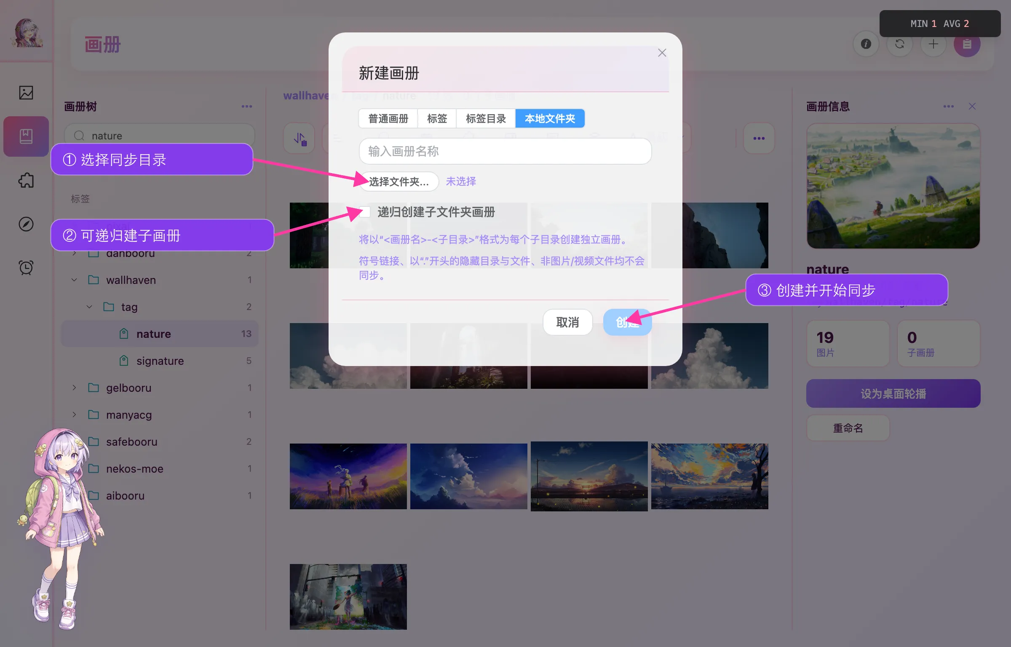Select the nature album in tree

click(x=160, y=334)
